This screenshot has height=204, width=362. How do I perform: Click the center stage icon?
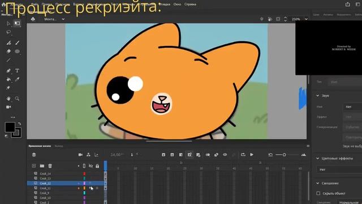click(x=261, y=19)
